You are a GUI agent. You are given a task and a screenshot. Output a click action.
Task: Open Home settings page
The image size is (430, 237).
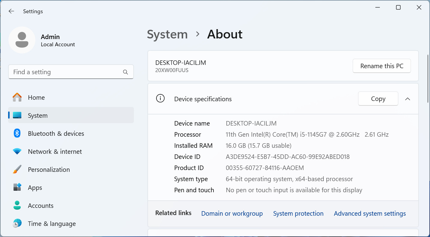click(71, 97)
